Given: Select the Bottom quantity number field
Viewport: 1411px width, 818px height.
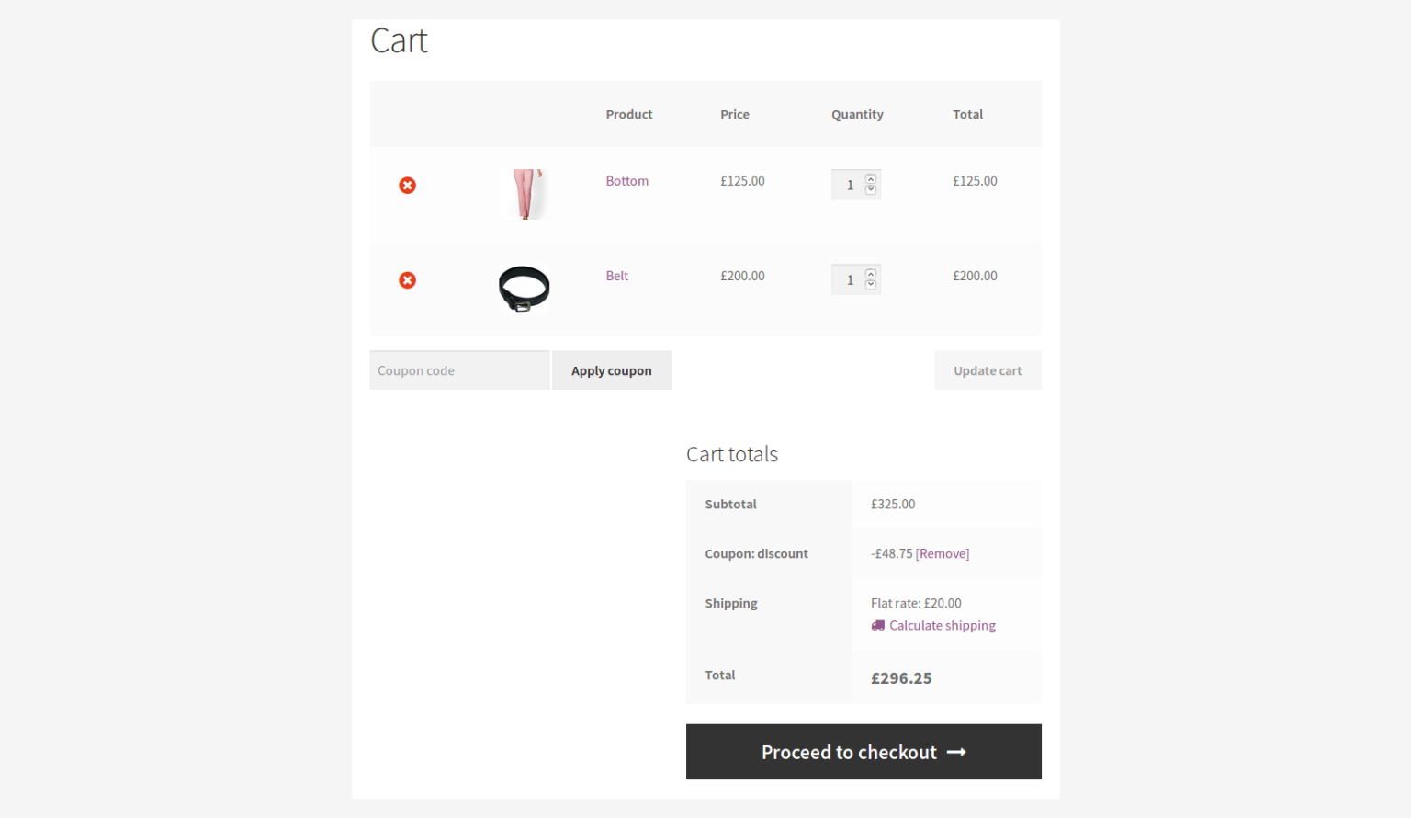Looking at the screenshot, I should click(850, 184).
